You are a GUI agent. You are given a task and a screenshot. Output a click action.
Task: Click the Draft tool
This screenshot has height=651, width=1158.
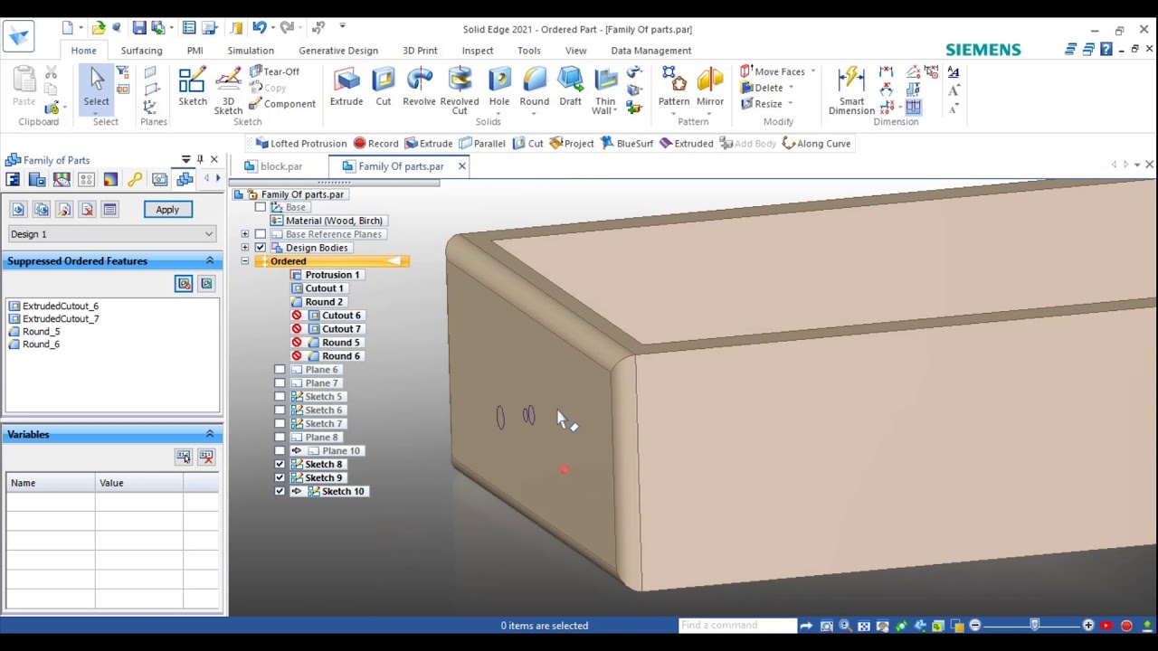(570, 88)
